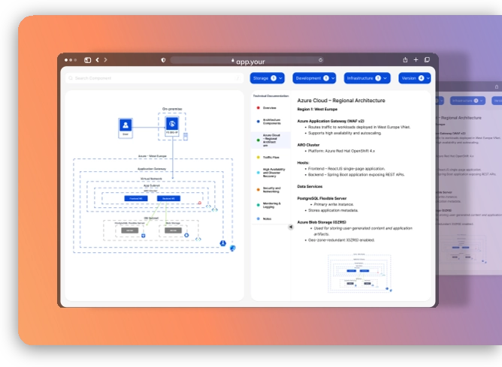Select the gray PostgreSQL Flexible Server node
The width and height of the screenshot is (502, 367).
pos(130,230)
